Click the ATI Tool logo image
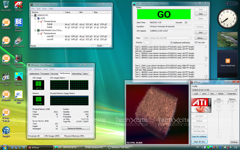This screenshot has height=150, width=240. click(201, 105)
